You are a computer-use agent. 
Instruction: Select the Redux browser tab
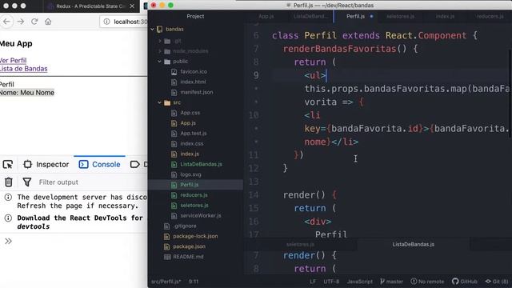(x=90, y=6)
